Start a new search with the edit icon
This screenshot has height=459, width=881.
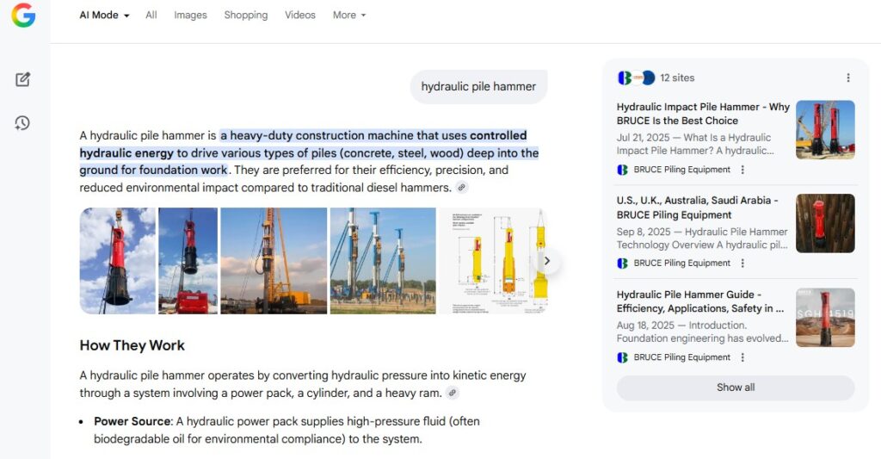tap(23, 80)
